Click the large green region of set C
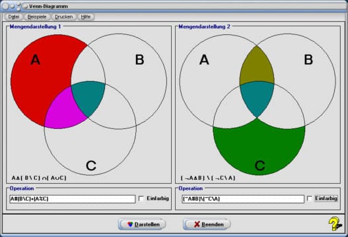Image resolution: width=348 pixels, height=237 pixels. click(x=259, y=146)
